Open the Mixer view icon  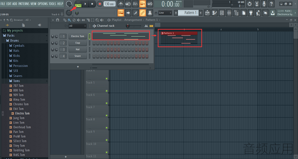click(229, 13)
